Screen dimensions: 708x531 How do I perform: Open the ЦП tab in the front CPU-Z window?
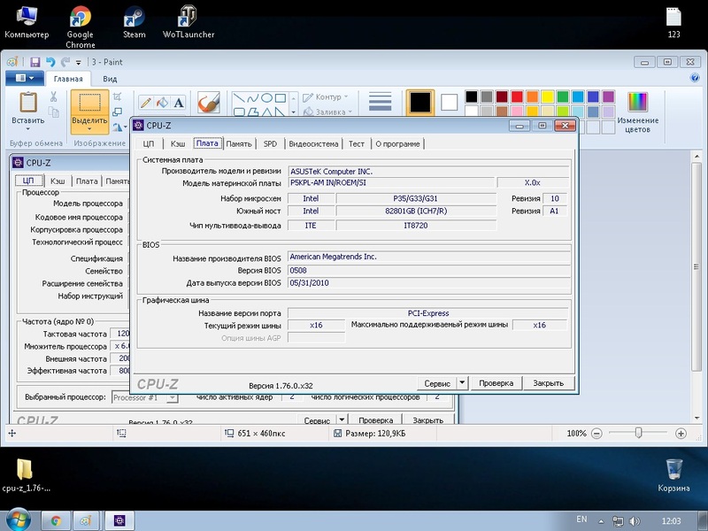tap(149, 144)
